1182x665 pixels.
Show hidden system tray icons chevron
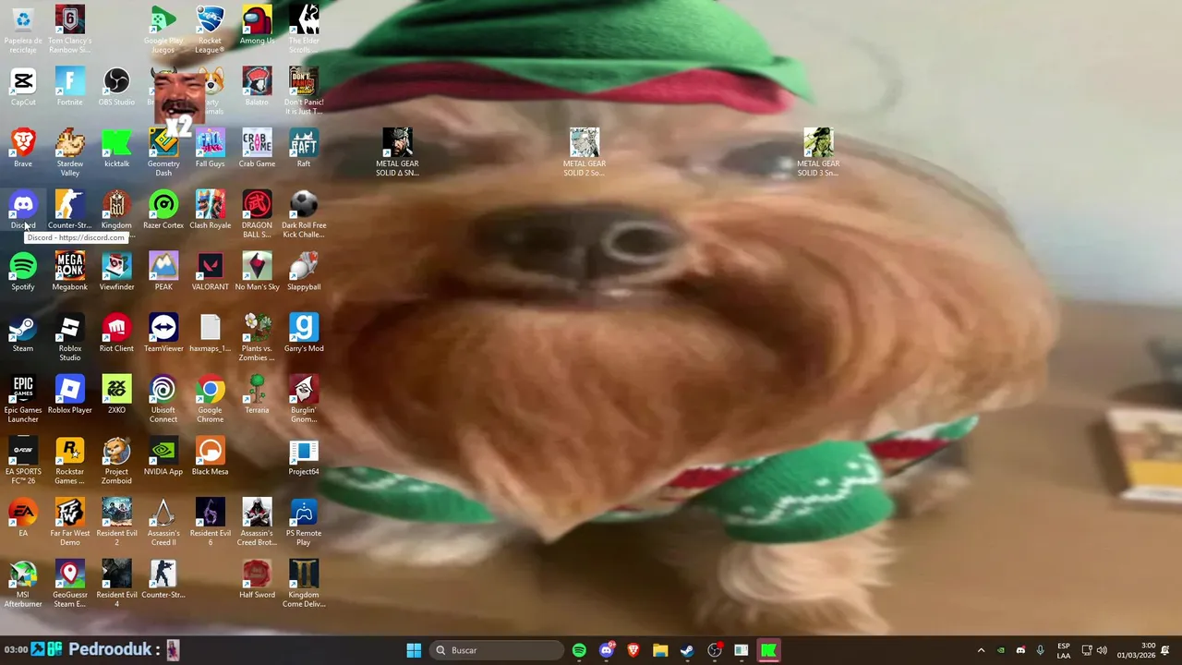pyautogui.click(x=981, y=650)
